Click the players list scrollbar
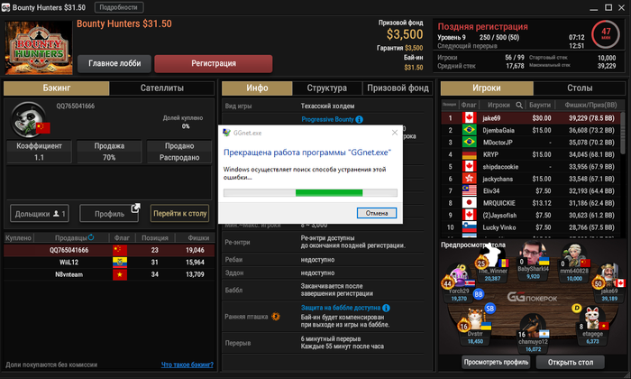Viewport: 631px width, 379px height. pos(623,133)
